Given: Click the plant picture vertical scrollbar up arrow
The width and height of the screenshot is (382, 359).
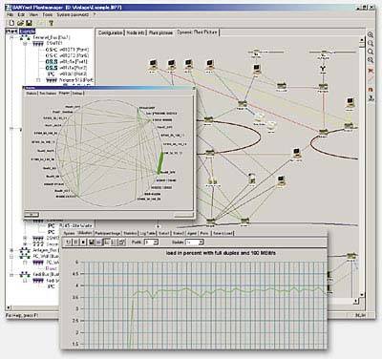Looking at the screenshot, I should click(x=362, y=40).
